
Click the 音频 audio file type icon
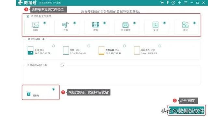point(66,25)
